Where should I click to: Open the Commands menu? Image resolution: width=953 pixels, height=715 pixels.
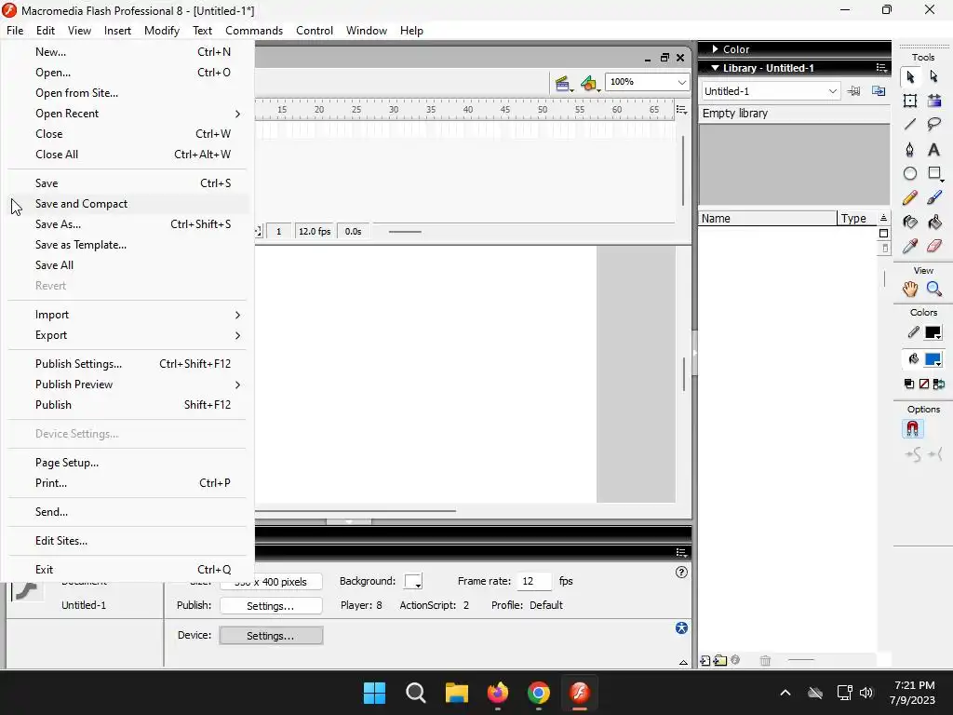tap(254, 31)
